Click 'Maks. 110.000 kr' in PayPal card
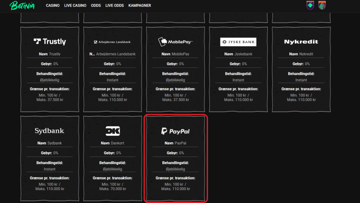Screen dimensions: 360x203 [x=176, y=189]
